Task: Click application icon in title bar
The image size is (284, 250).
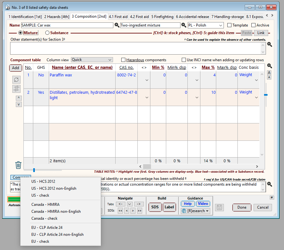Action: pos(8,7)
